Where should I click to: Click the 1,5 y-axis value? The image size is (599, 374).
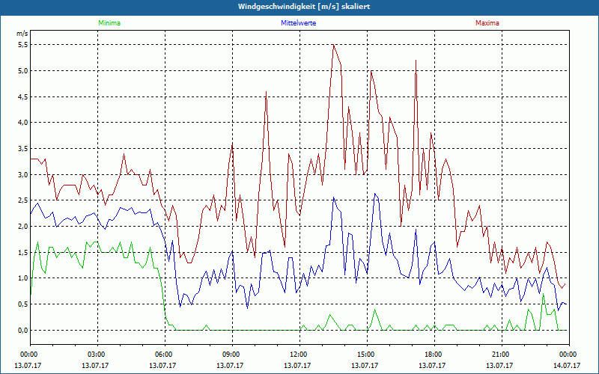click(23, 252)
